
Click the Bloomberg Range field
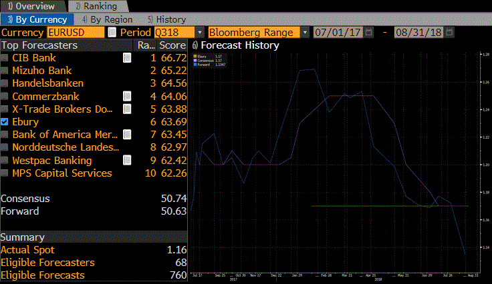254,32
